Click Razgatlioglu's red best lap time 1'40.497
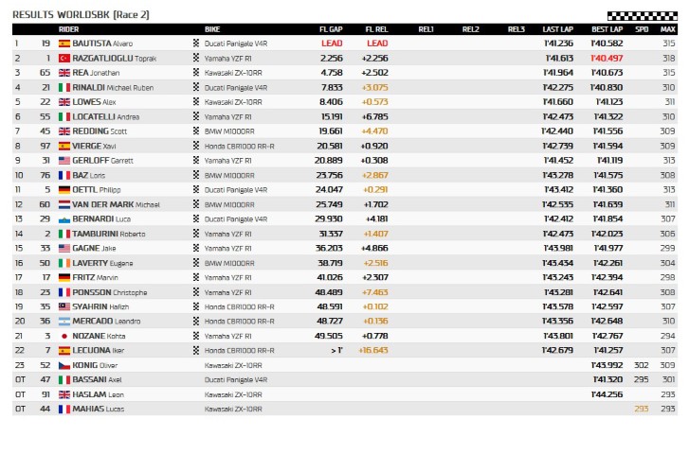This screenshot has width=689, height=454. pyautogui.click(x=606, y=58)
